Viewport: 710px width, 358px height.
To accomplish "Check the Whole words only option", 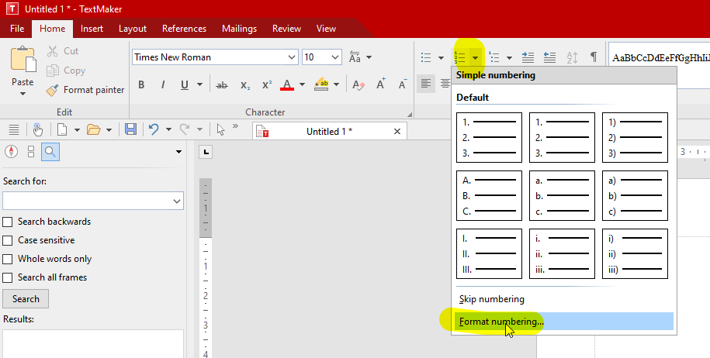I will pos(8,259).
